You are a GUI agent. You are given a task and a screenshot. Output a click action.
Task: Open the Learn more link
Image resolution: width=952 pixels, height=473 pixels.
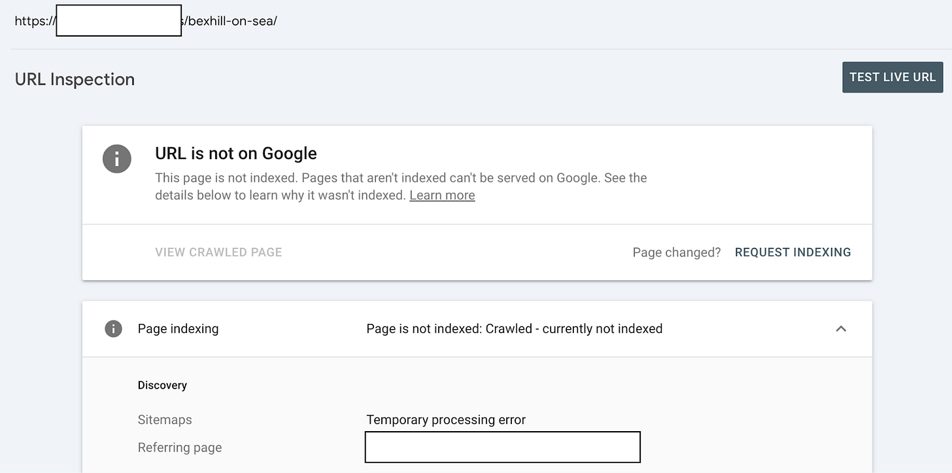click(x=442, y=196)
